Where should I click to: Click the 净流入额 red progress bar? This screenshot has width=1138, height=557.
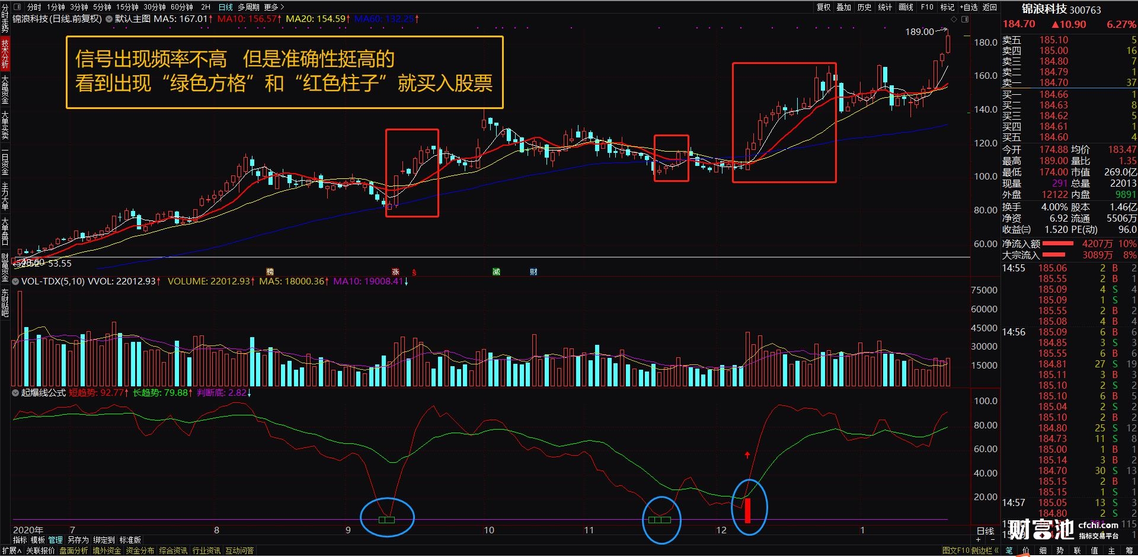tap(1058, 244)
